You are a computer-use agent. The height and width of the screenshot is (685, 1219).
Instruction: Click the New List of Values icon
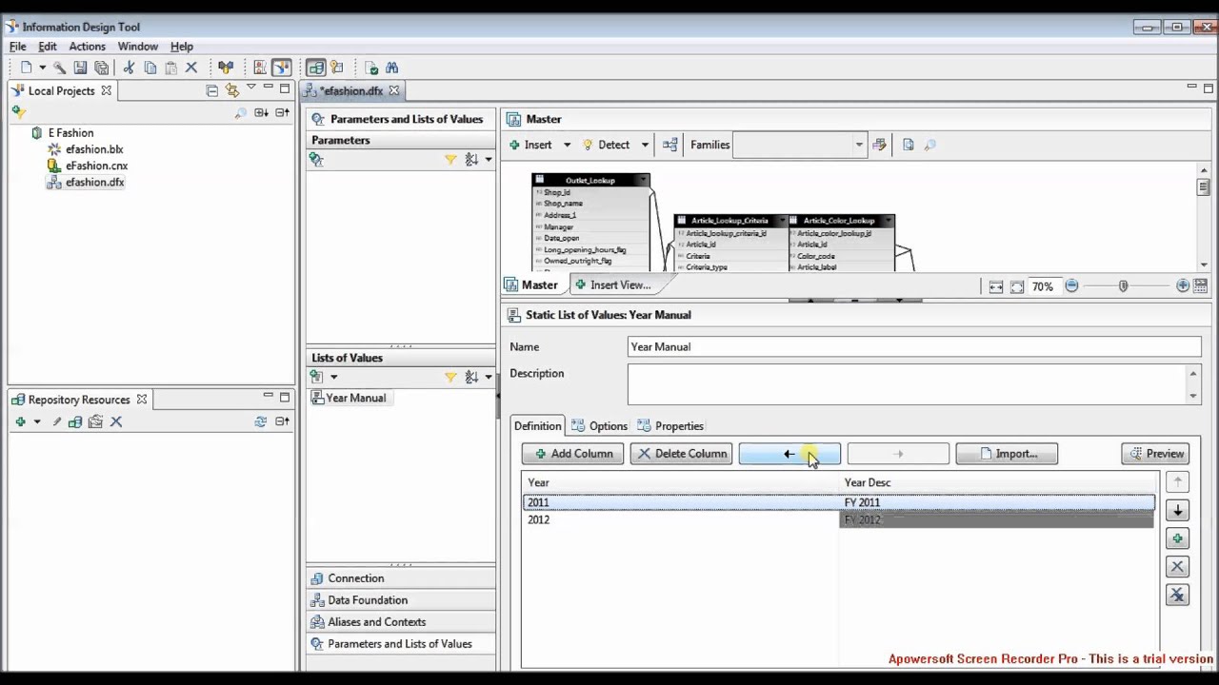pos(316,377)
